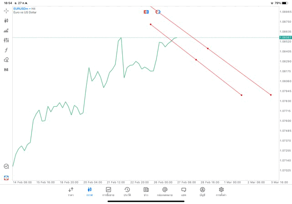292x204 pixels.
Task: Tap the function (f) indicator icon
Action: 6,50
